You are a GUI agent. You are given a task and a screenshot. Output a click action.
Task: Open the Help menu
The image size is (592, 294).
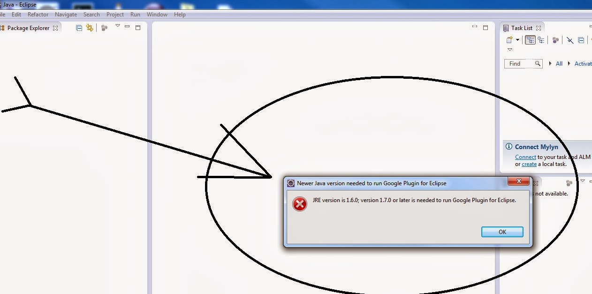tap(180, 15)
